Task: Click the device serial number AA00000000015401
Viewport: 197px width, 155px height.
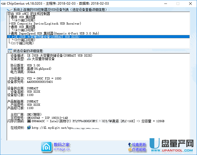Action: pos(40,82)
